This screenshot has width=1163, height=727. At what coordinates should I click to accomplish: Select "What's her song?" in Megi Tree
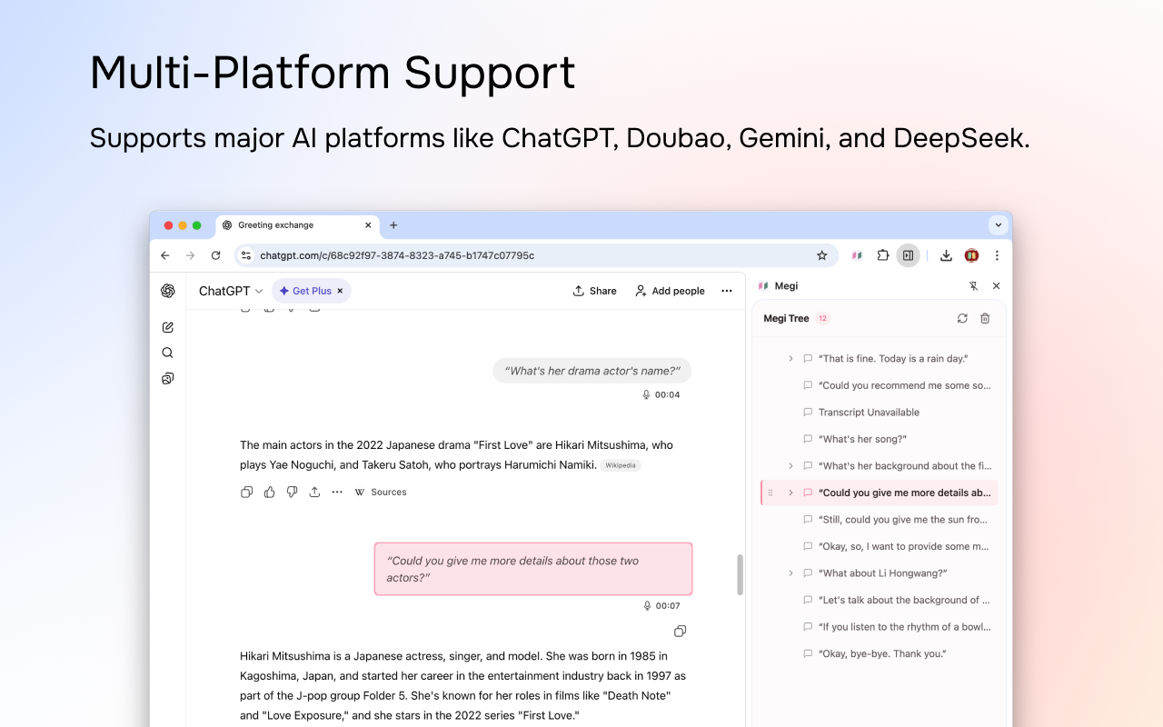pos(862,439)
